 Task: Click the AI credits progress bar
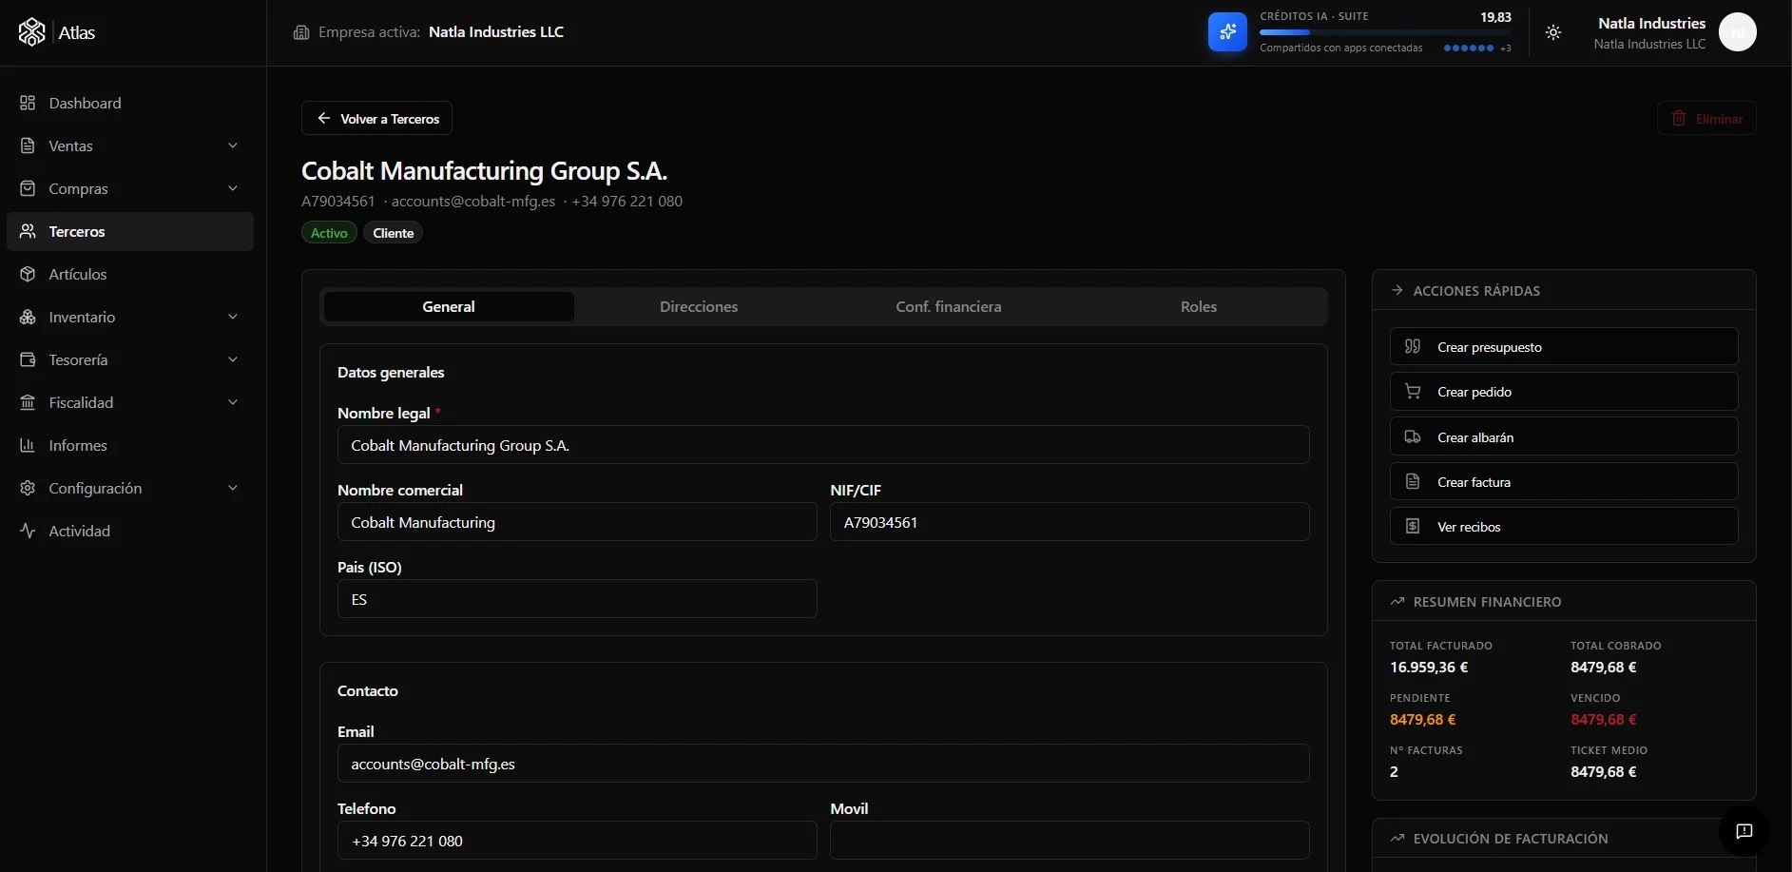pos(1385,32)
